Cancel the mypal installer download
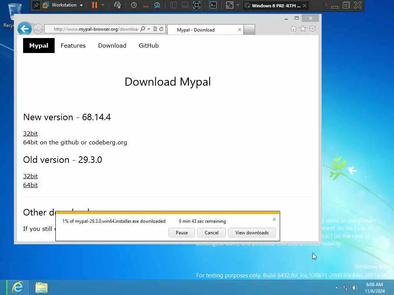 (x=212, y=233)
